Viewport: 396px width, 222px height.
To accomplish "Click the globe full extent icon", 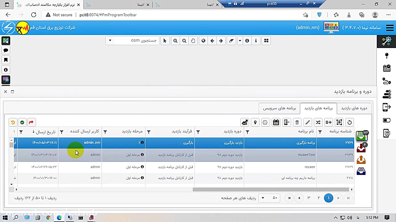I will click(203, 41).
